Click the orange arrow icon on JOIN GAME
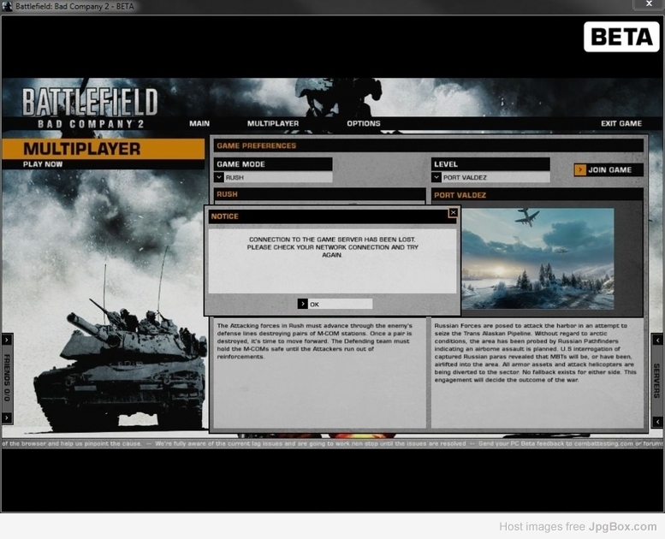The width and height of the screenshot is (665, 539). tap(579, 169)
